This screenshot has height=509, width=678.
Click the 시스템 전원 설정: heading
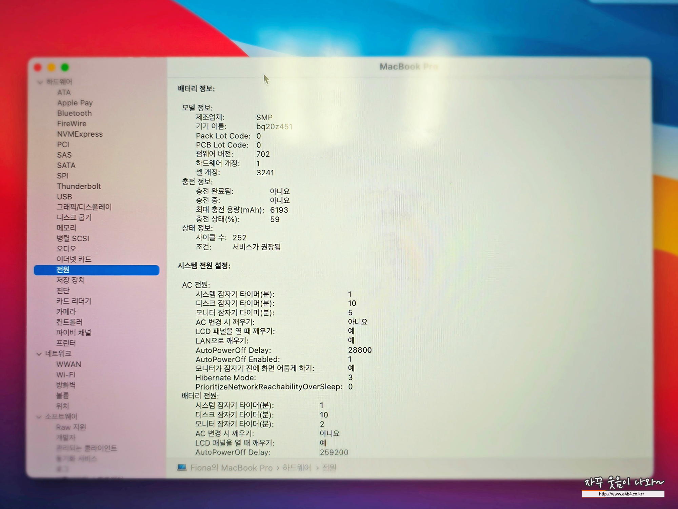(x=204, y=266)
